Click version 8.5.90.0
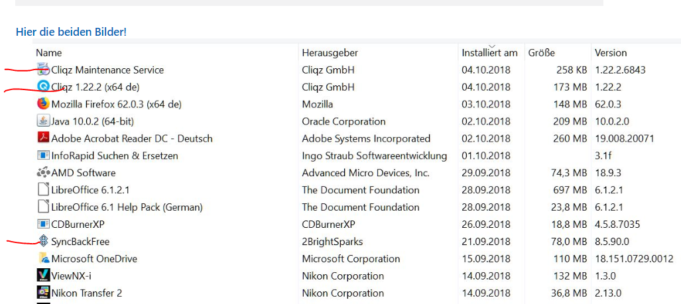The width and height of the screenshot is (681, 304). pos(612,242)
